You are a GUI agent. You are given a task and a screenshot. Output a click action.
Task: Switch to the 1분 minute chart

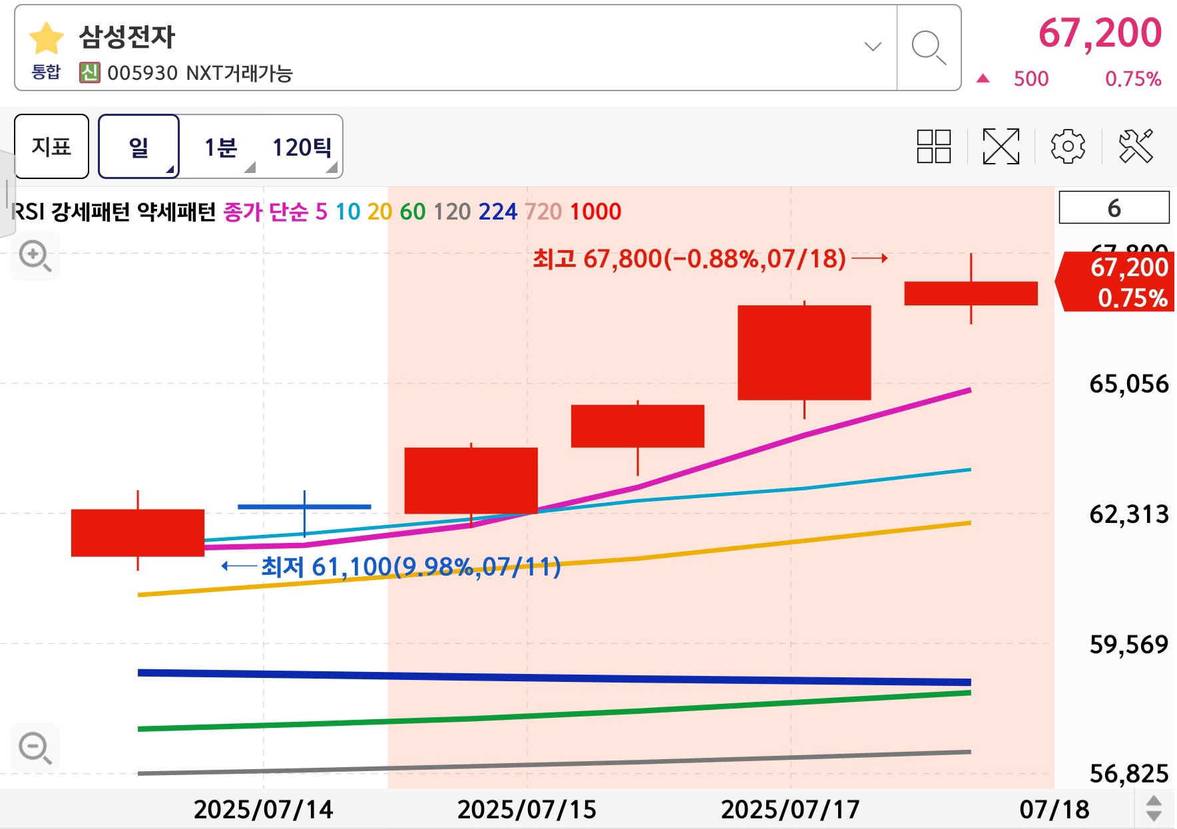[220, 147]
